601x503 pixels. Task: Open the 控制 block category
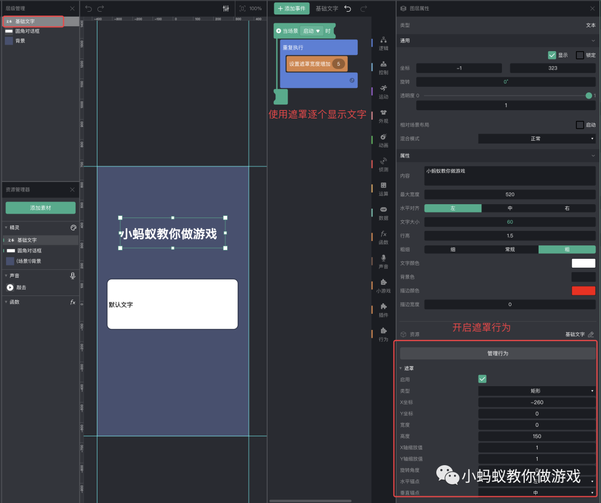[383, 67]
